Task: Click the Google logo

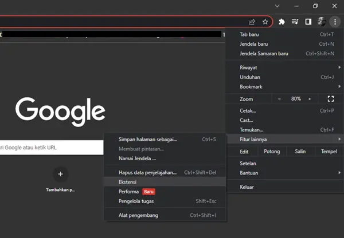Action: point(60,112)
